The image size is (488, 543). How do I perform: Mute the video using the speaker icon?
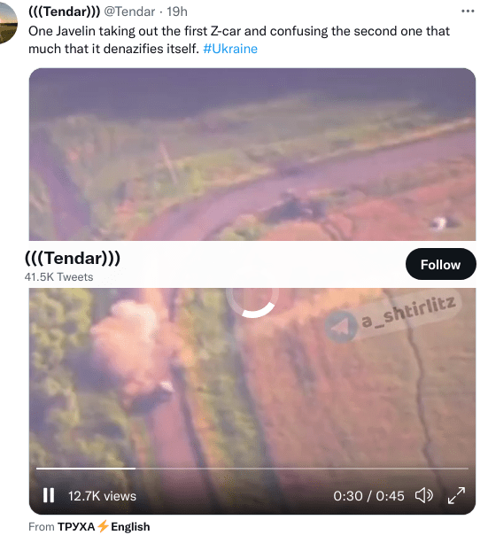(x=424, y=495)
